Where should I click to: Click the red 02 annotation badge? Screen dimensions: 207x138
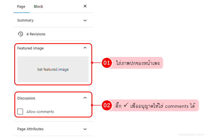coord(107,105)
